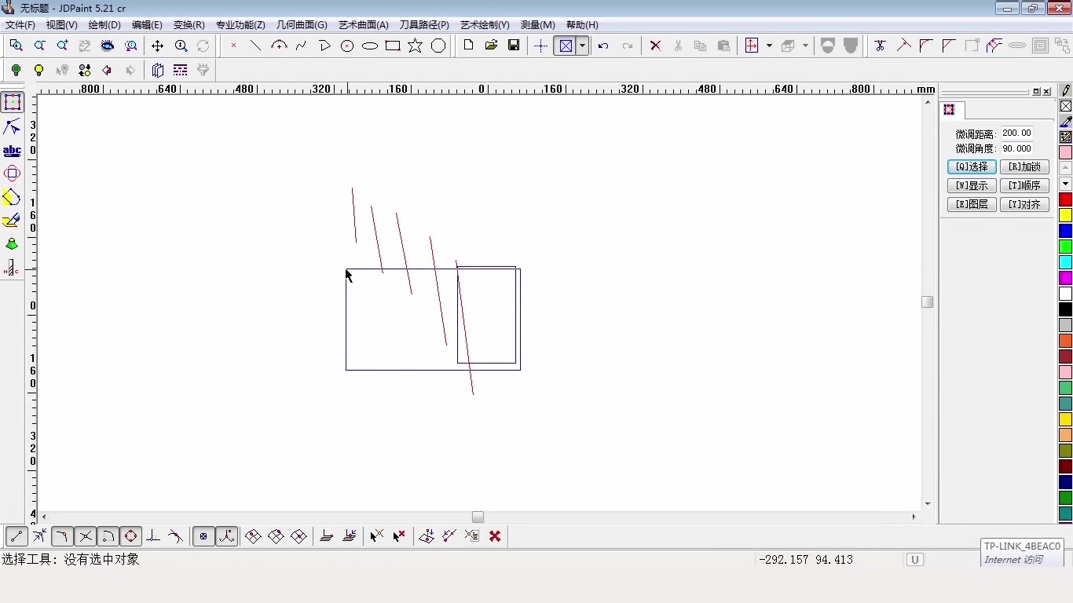The image size is (1073, 603).
Task: Open the 变换(R) menu
Action: [189, 25]
